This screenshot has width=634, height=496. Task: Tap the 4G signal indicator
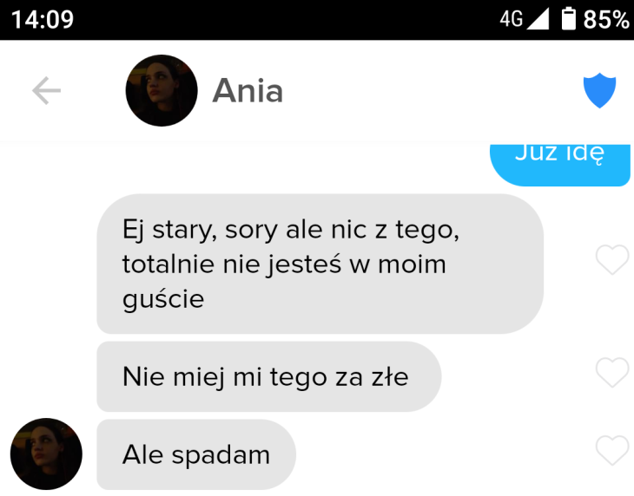click(511, 19)
